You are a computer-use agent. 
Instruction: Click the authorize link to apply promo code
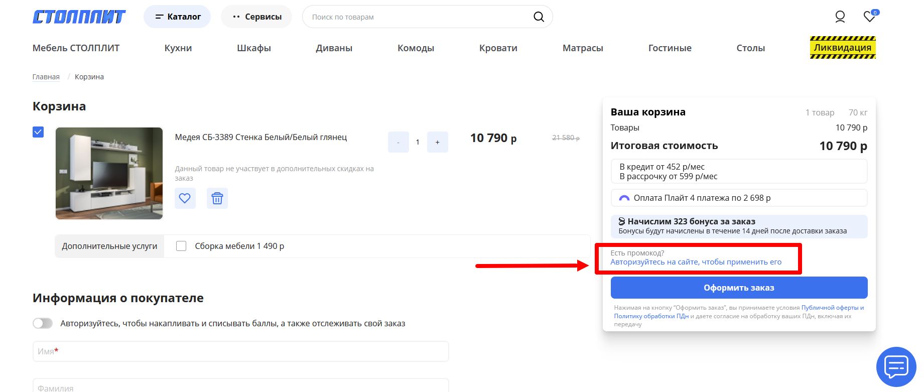696,262
